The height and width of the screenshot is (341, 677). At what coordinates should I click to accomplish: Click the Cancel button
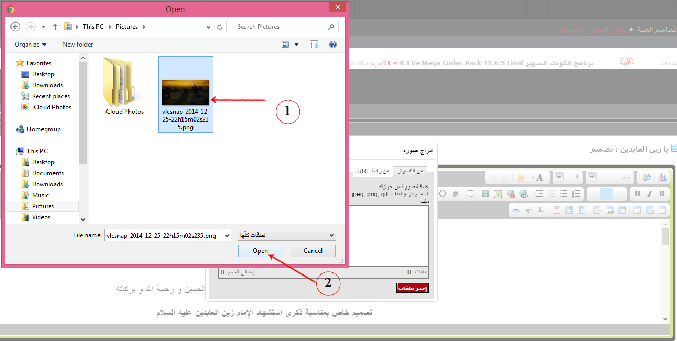(313, 251)
